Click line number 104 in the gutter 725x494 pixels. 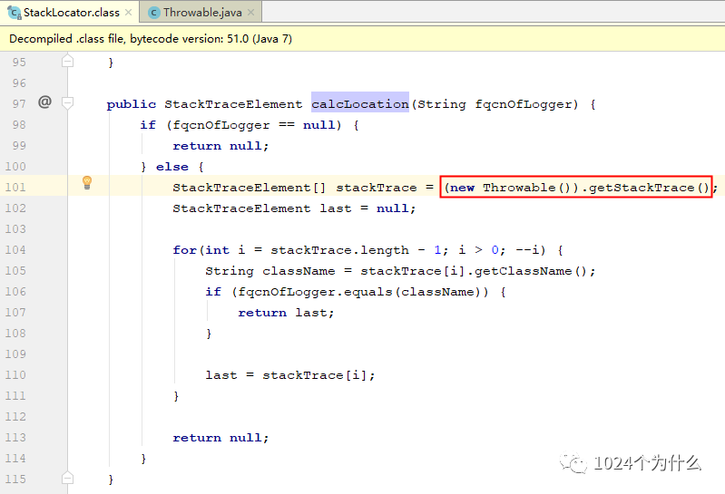point(15,250)
